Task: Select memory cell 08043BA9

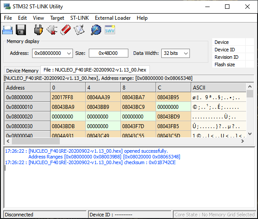Action: click(x=68, y=107)
